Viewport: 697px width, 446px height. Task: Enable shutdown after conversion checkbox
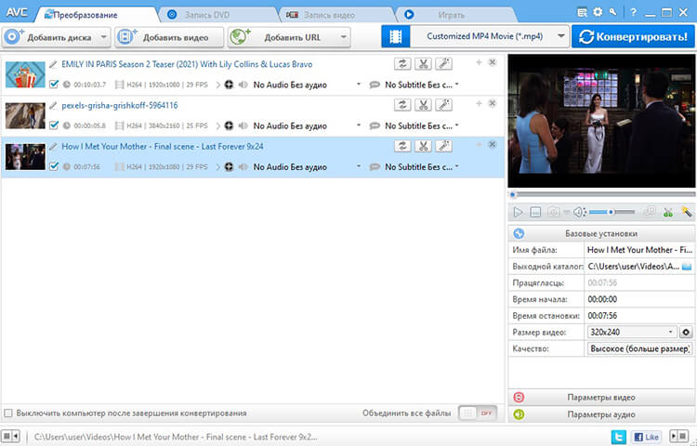[x=8, y=413]
